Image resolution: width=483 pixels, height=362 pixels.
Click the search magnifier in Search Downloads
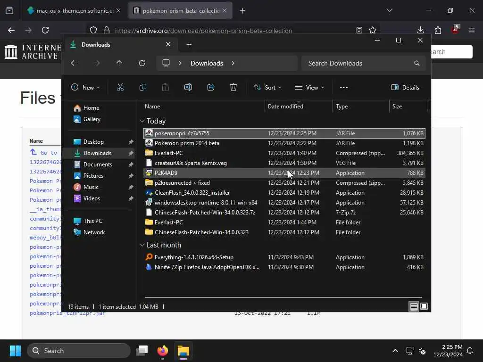417,63
